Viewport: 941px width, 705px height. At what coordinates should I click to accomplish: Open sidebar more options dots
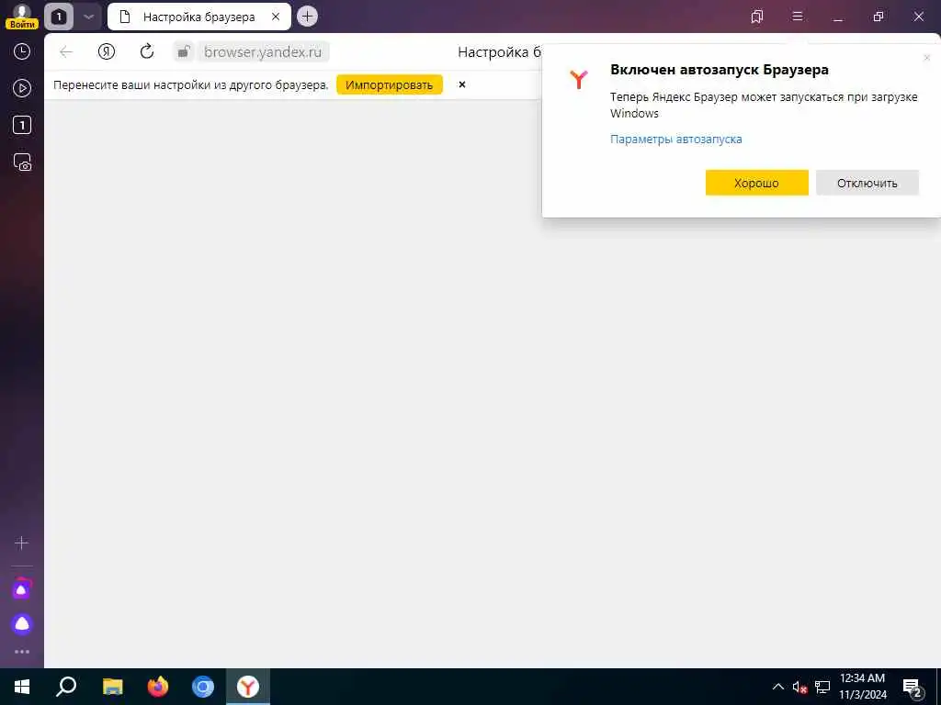[22, 652]
